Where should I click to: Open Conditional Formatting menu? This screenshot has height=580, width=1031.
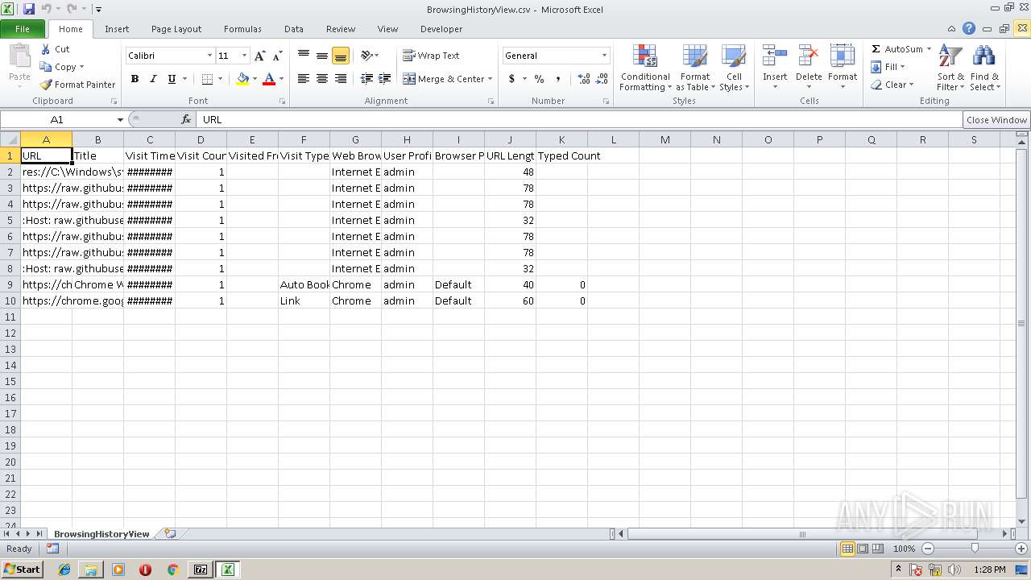[x=645, y=68]
